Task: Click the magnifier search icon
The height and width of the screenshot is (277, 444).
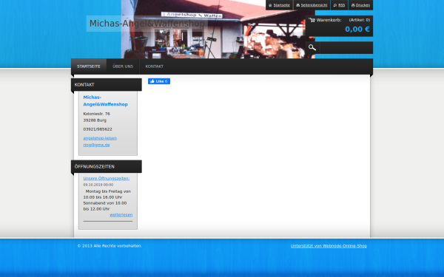Action: tap(312, 47)
